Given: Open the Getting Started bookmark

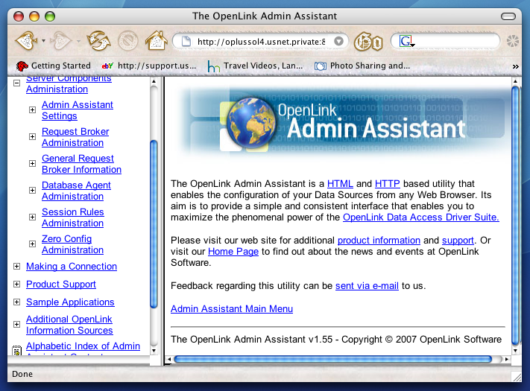Looking at the screenshot, I should 53,66.
